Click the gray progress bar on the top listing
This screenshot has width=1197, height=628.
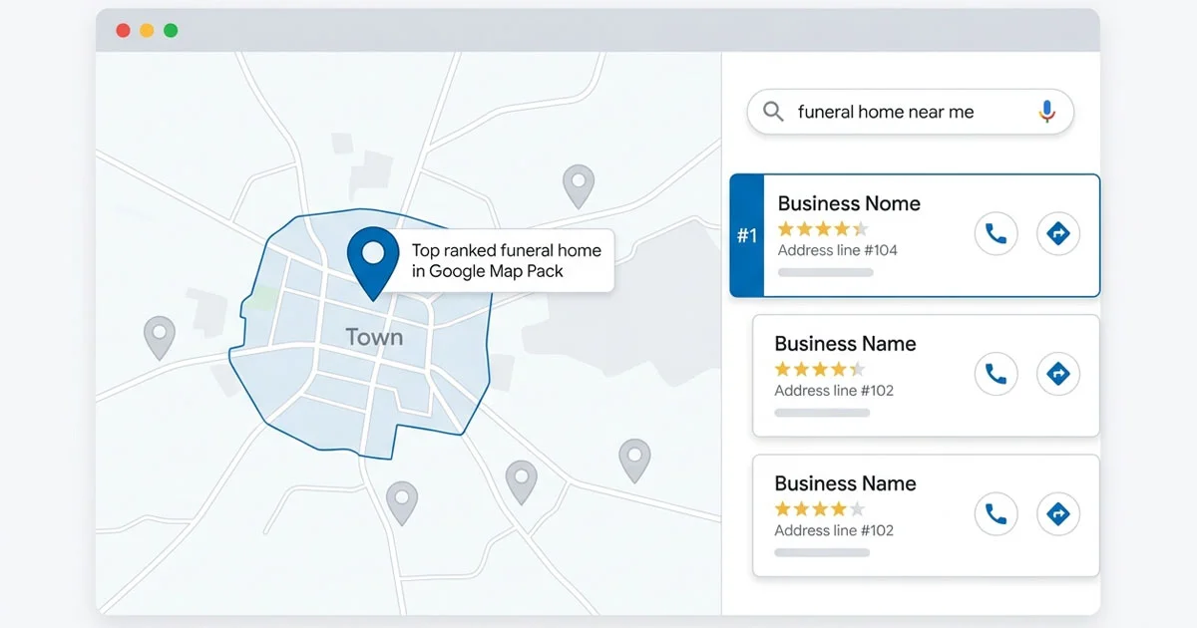tap(825, 271)
